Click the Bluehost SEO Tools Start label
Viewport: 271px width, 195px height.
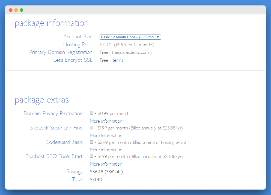click(x=54, y=156)
